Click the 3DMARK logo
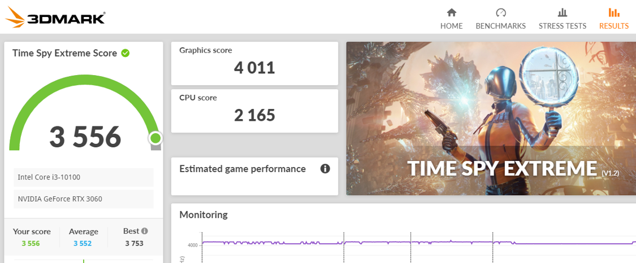Screen dimensions: 636x263 (55, 18)
